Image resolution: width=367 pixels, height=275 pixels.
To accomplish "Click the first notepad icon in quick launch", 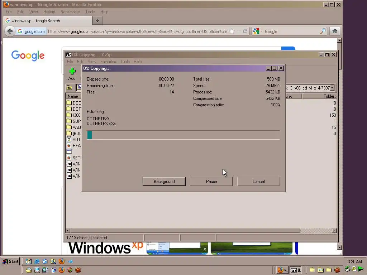I will tap(29, 261).
